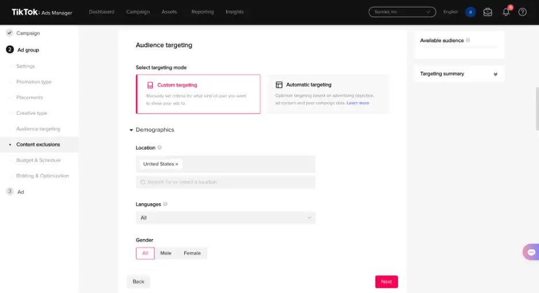Open the inbox messages icon
Screen dimensions: 539x293
pos(487,12)
